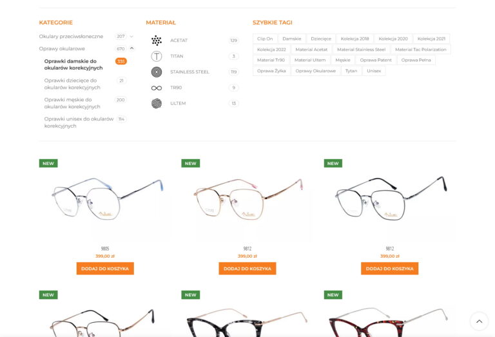Open the red cat-eye glasses thumbnail
495x337 pixels.
pos(389,322)
